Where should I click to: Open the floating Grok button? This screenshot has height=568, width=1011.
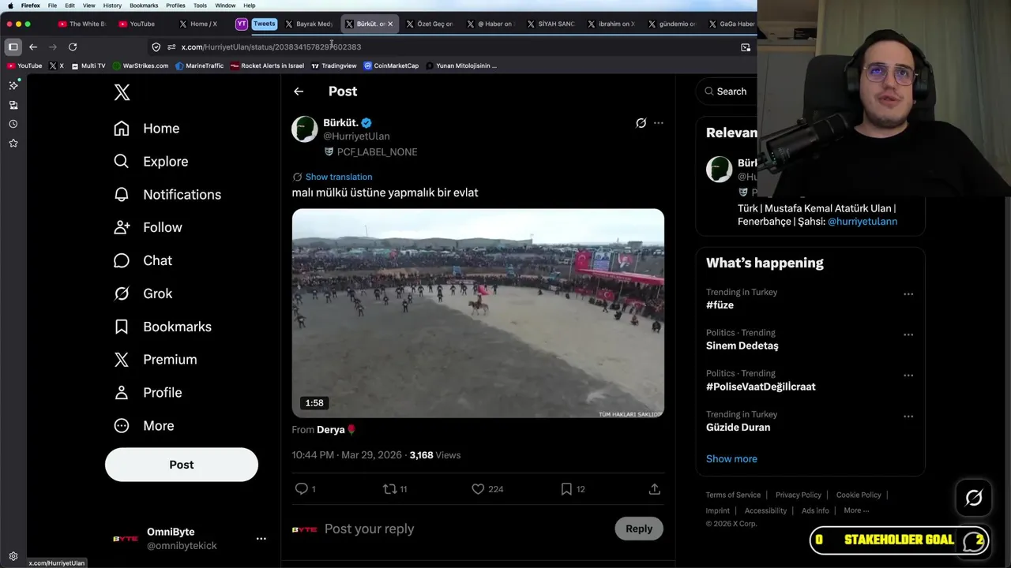pyautogui.click(x=974, y=498)
